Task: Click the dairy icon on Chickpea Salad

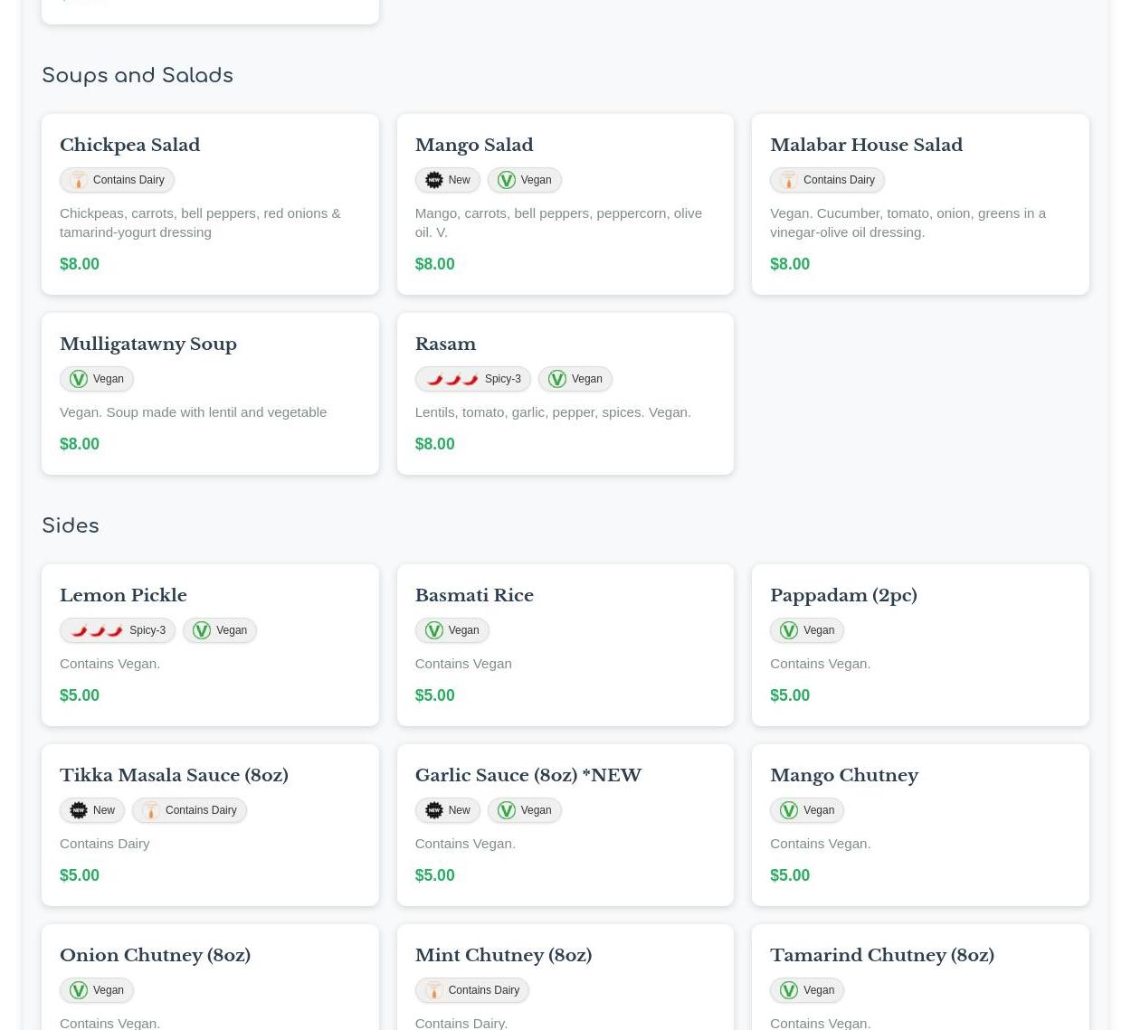Action: point(79,180)
